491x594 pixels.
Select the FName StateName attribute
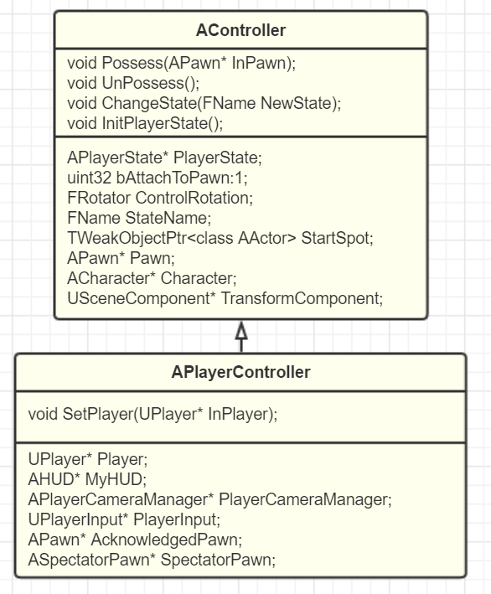coord(139,218)
